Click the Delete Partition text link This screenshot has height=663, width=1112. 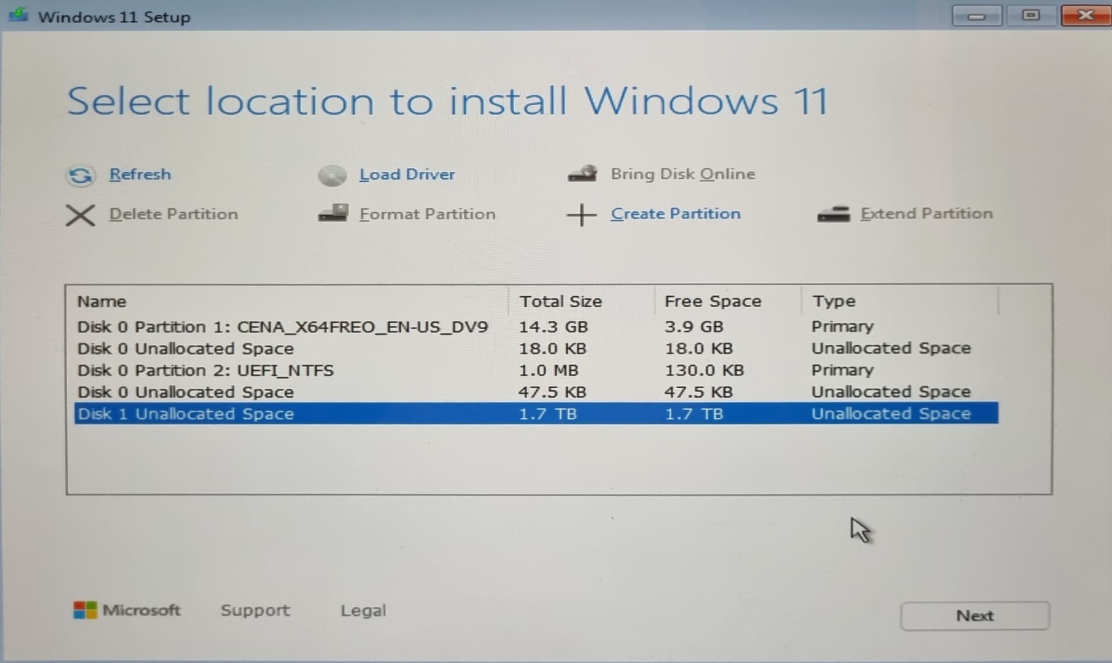pos(174,214)
